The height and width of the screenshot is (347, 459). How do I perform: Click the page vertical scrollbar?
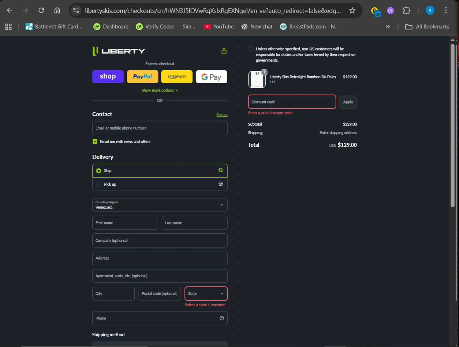coord(453,126)
